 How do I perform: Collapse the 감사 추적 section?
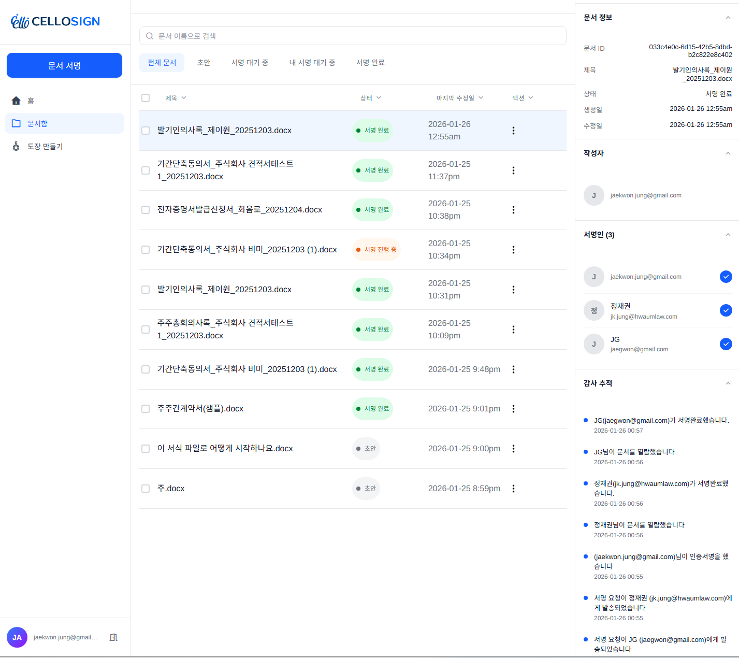(x=728, y=383)
